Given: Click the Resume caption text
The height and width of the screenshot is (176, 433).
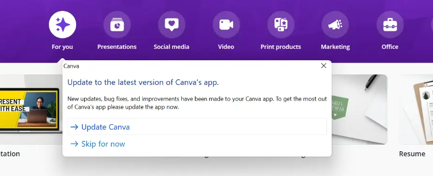Looking at the screenshot, I should 412,154.
